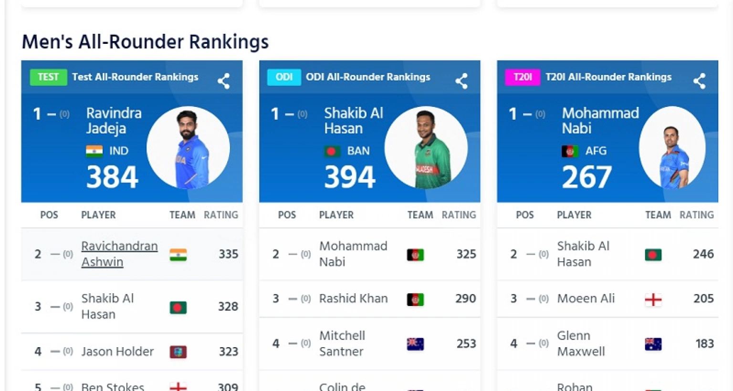Open Ravindra Jadeja's profile photo
Screen dimensions: 733x391
(x=188, y=148)
